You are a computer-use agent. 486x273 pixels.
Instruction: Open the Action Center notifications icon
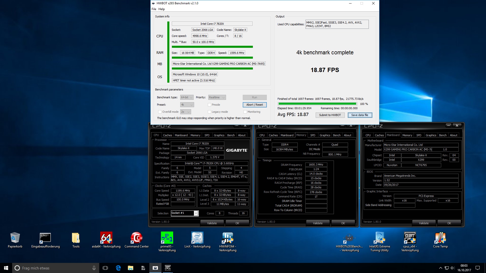(x=478, y=268)
